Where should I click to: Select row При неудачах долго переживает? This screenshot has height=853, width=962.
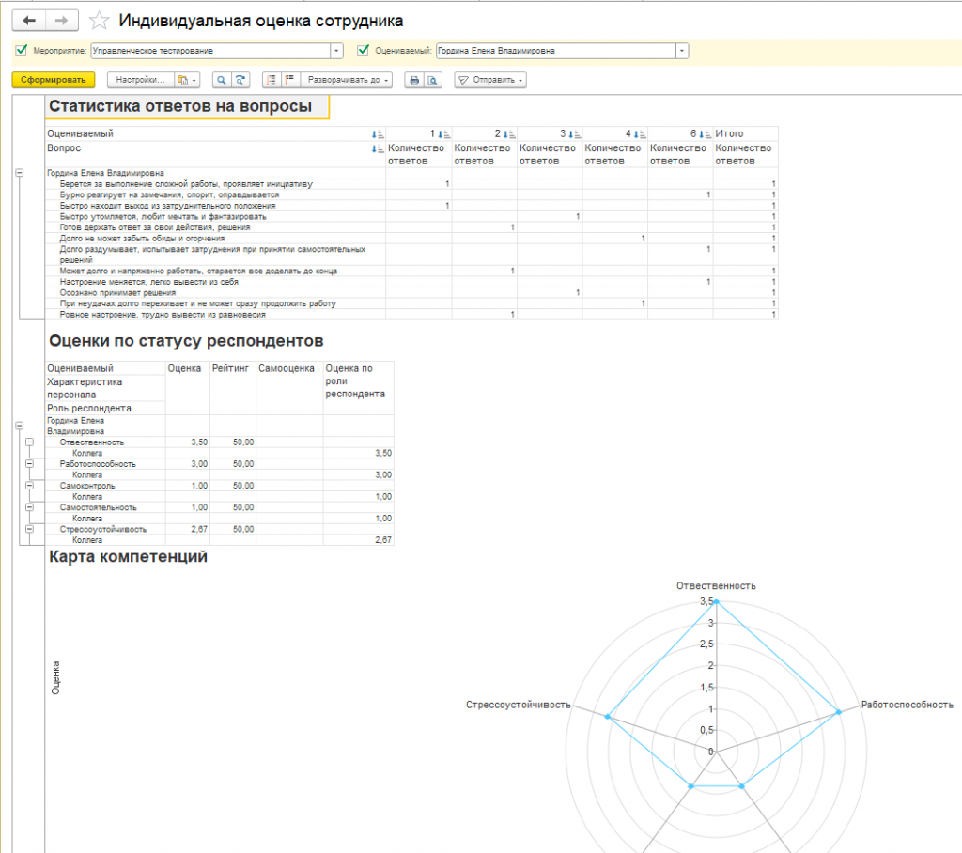pos(412,303)
